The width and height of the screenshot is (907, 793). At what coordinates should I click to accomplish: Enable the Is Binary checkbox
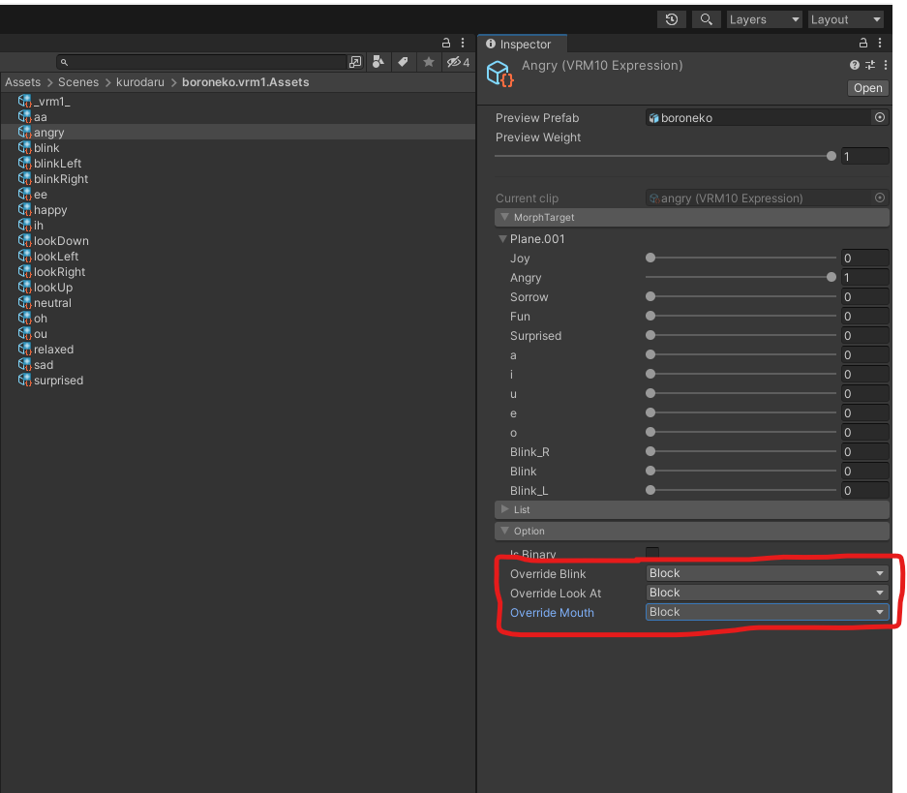[x=652, y=553]
